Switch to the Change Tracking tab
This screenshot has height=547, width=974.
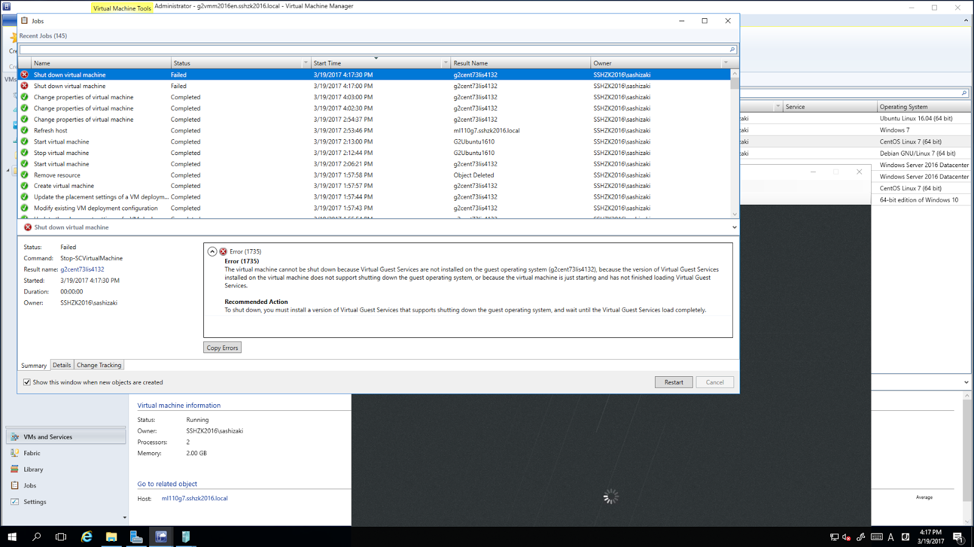tap(99, 365)
